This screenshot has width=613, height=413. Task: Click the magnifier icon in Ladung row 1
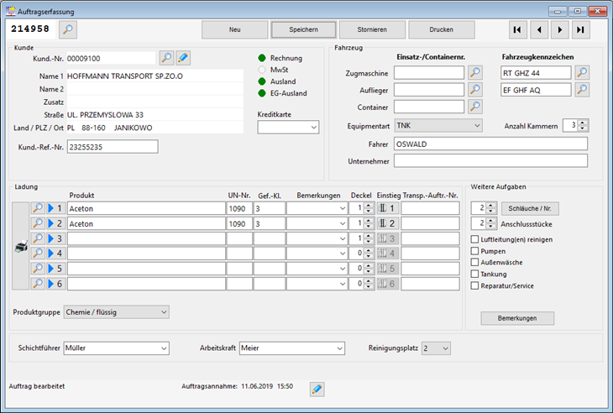coord(38,207)
